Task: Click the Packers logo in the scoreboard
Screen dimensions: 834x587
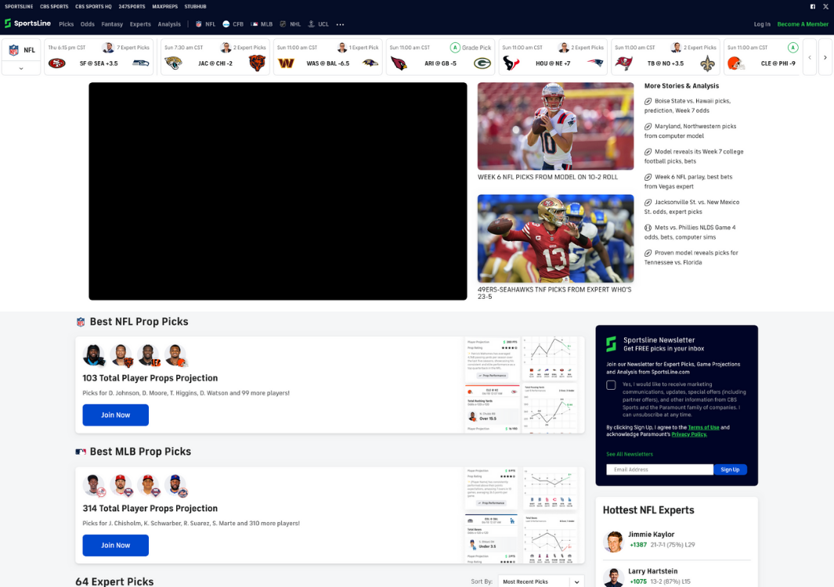Action: 482,63
